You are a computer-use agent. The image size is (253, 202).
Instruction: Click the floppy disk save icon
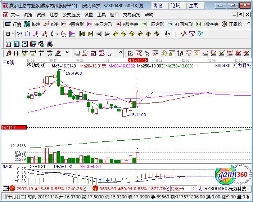coord(33,44)
